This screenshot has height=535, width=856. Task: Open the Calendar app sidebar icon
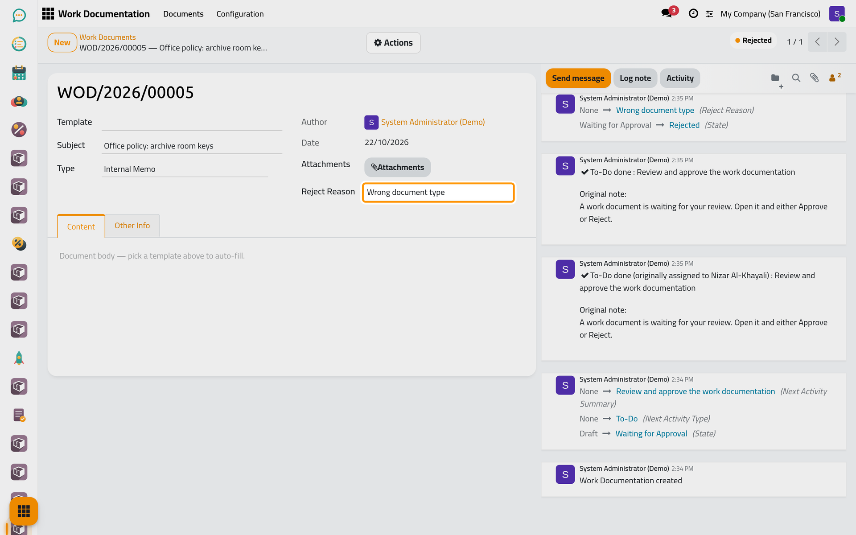[19, 73]
